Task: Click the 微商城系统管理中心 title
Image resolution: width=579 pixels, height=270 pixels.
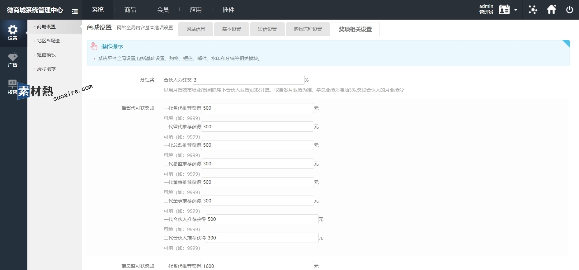Action: click(x=35, y=10)
